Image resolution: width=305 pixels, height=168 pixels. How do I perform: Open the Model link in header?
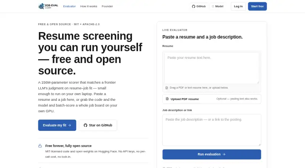217,6
